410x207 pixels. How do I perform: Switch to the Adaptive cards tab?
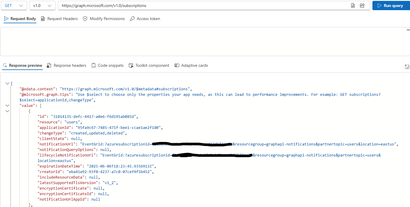(191, 66)
